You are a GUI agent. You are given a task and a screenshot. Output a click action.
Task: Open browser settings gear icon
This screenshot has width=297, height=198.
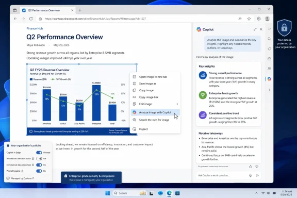[x=258, y=19]
